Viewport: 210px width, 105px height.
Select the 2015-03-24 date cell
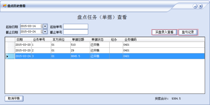point(23,56)
